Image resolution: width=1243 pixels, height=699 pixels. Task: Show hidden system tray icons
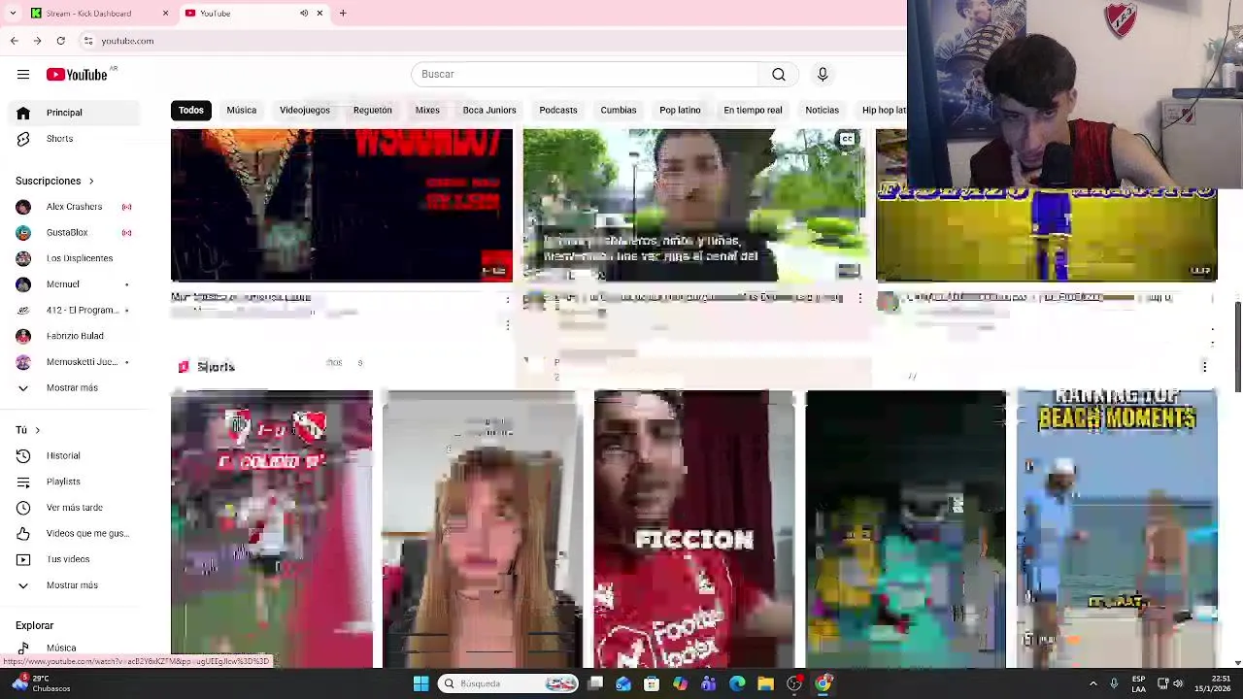click(x=1093, y=683)
